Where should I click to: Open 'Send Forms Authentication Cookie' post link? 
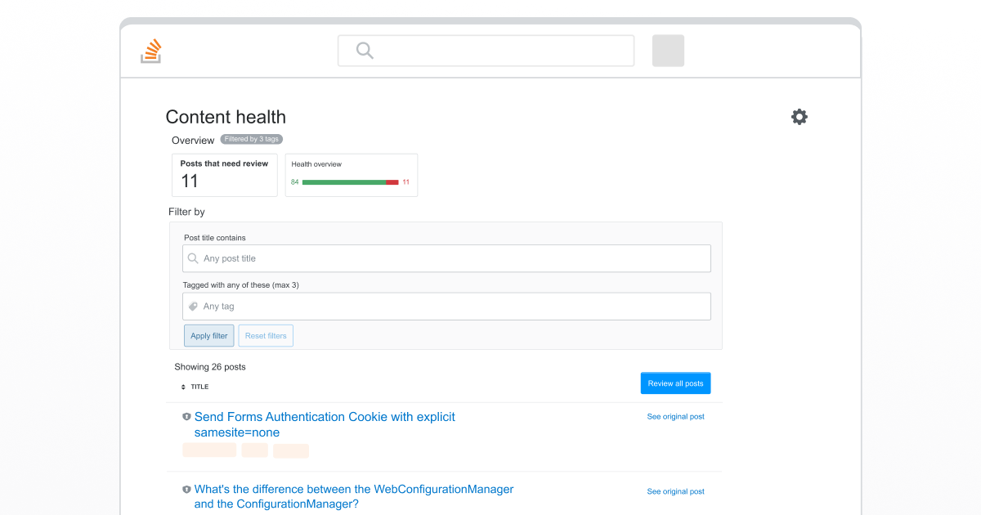[325, 424]
